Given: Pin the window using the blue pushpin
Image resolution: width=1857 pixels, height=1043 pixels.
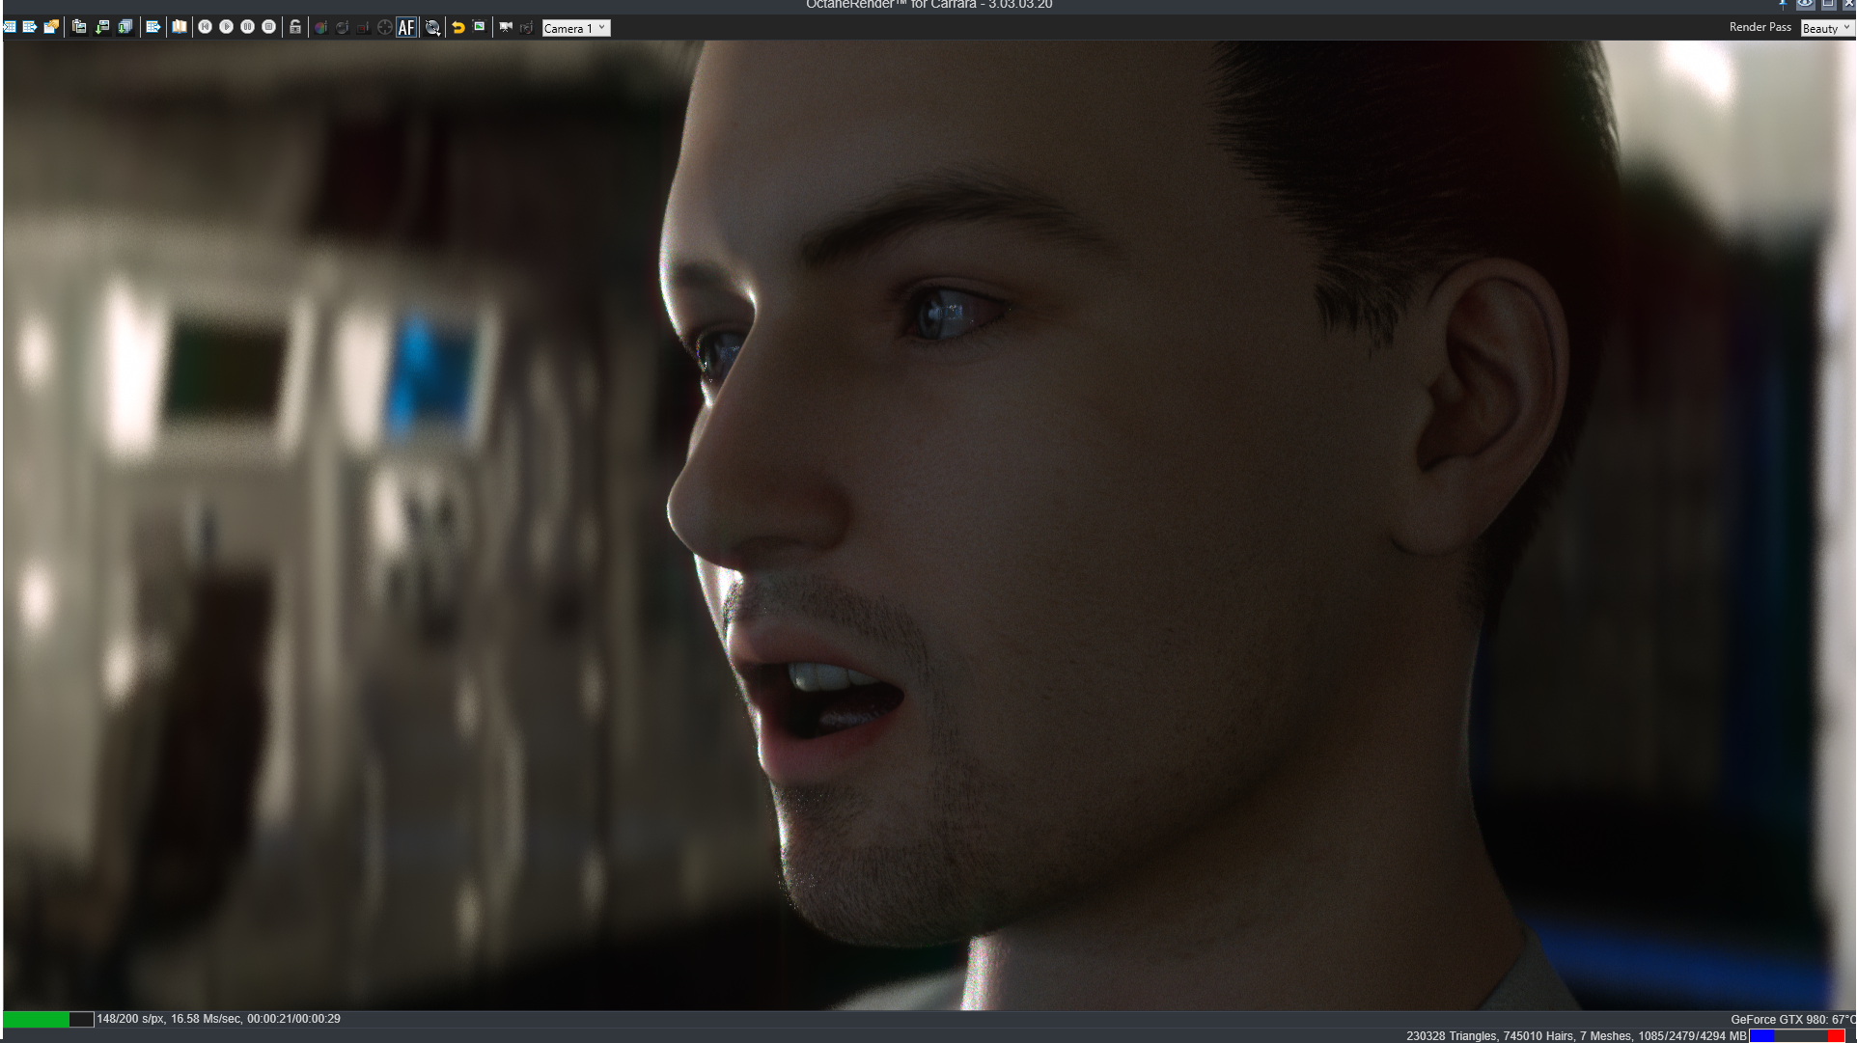Looking at the screenshot, I should [x=1782, y=5].
